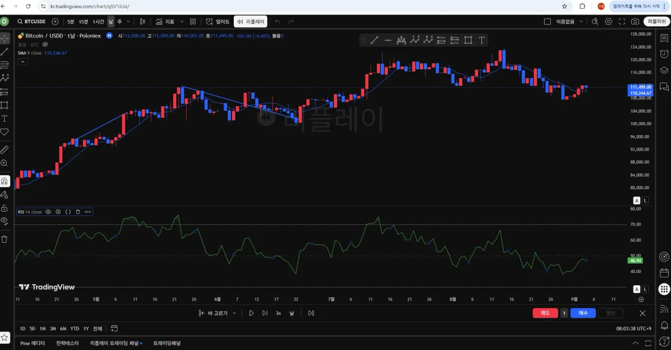Click the 얼러트 alert button
This screenshot has height=350, width=671.
[218, 22]
